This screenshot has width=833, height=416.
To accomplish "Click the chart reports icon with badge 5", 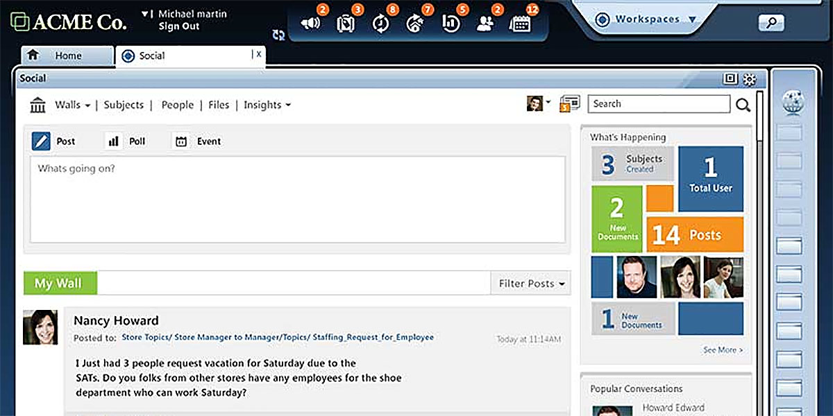I will click(x=451, y=23).
